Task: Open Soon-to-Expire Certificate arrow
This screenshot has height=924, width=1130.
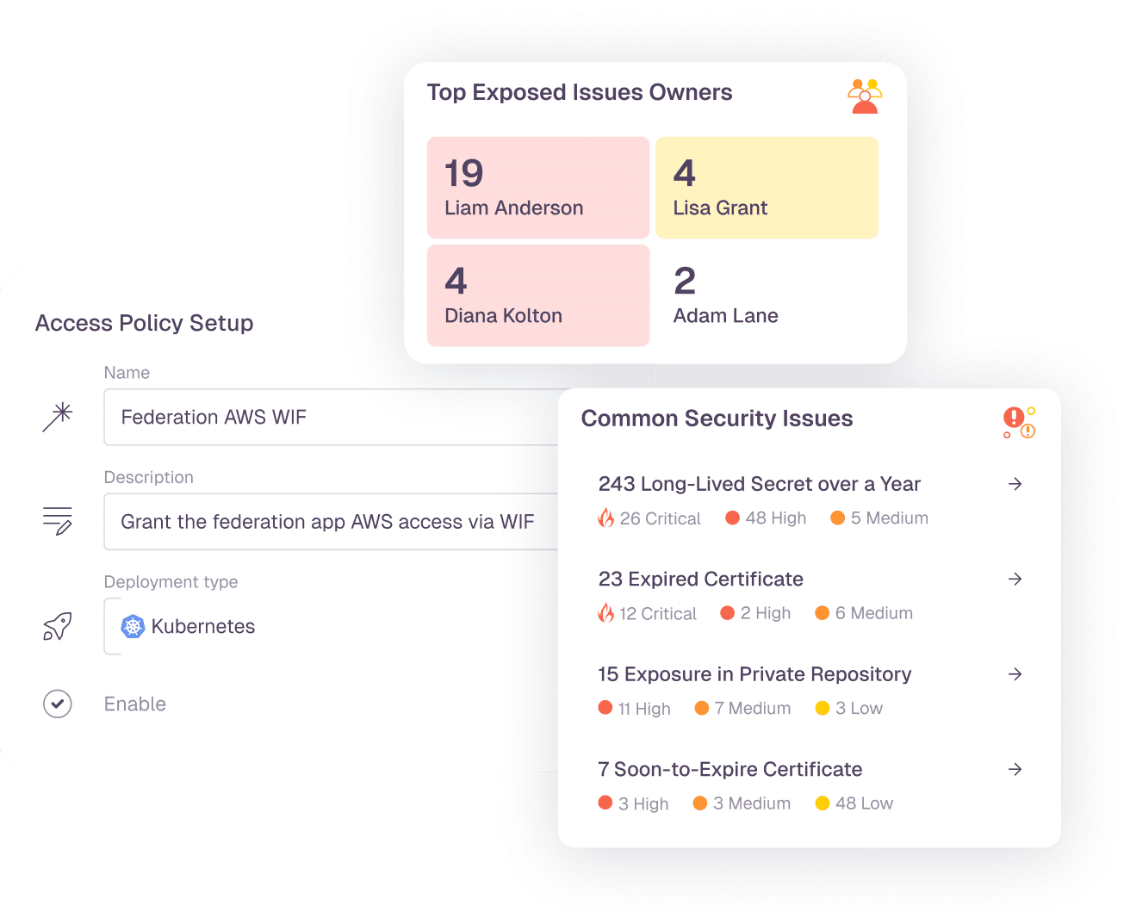Action: 1015,769
